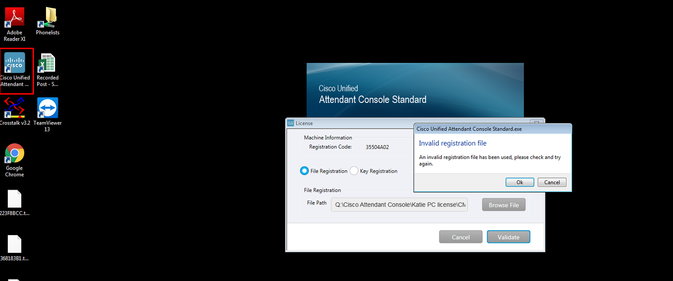Click the Registration Code label

331,147
